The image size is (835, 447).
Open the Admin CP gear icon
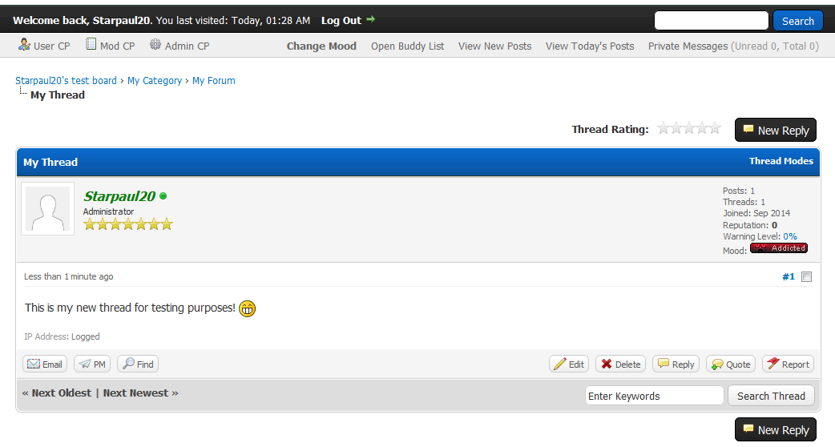point(155,44)
